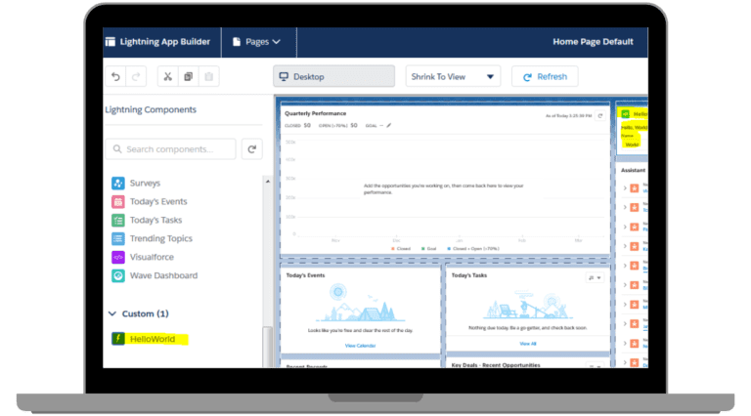Select the Surveys component icon
The image size is (751, 416).
(x=117, y=184)
